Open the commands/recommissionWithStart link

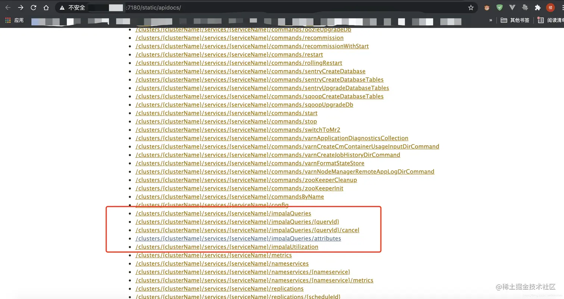[252, 46]
